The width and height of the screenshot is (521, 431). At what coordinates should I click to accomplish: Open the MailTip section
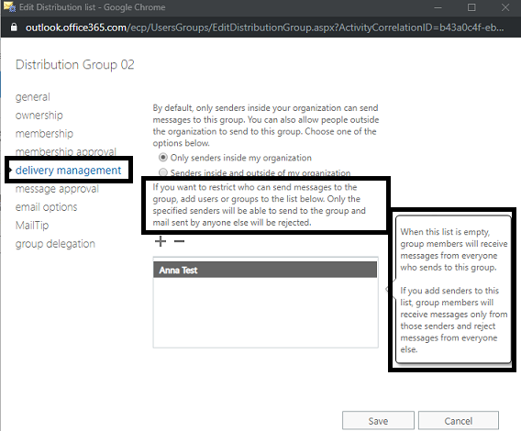(32, 226)
